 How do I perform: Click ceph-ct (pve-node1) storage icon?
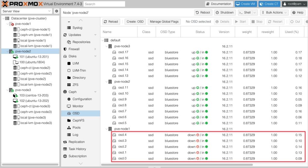point(16,29)
